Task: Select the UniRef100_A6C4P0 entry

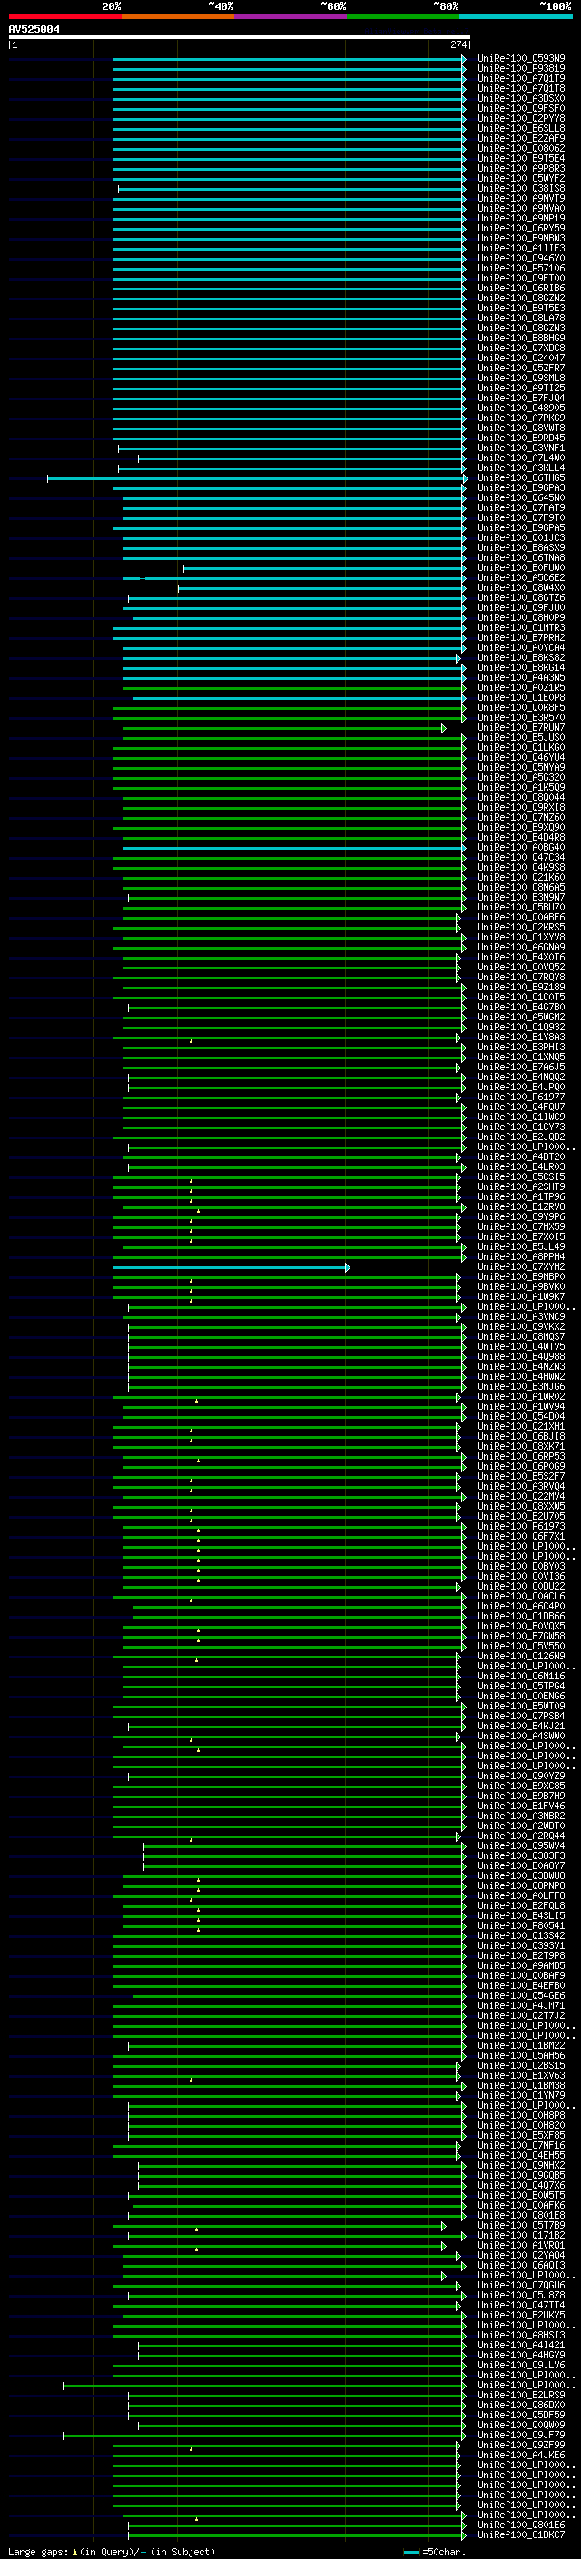Action: pos(521,1607)
